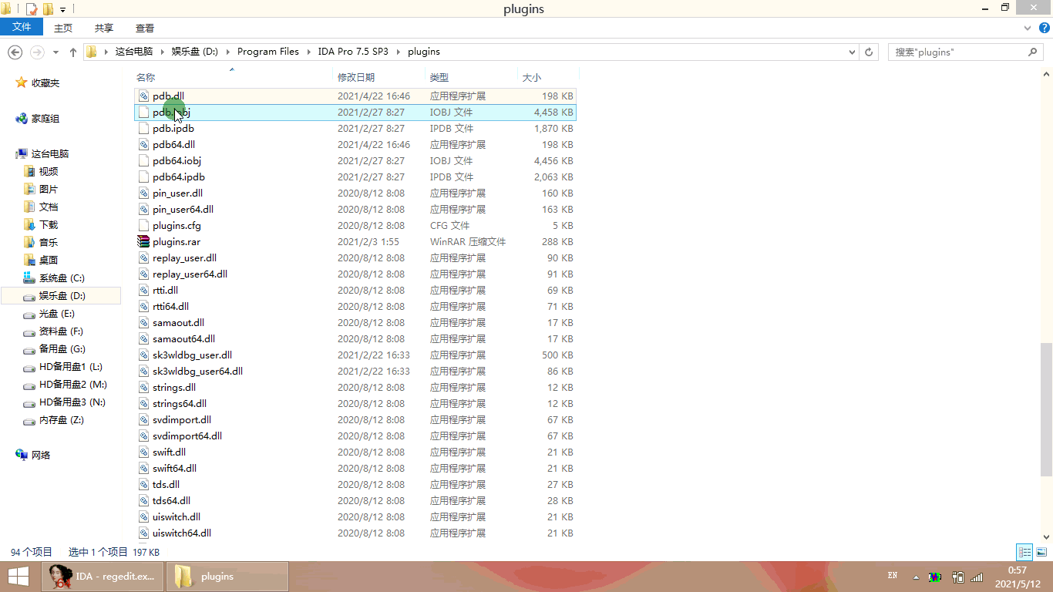Screen dimensions: 1053x592
Task: Open the 主页 ribbon tab
Action: click(62, 27)
